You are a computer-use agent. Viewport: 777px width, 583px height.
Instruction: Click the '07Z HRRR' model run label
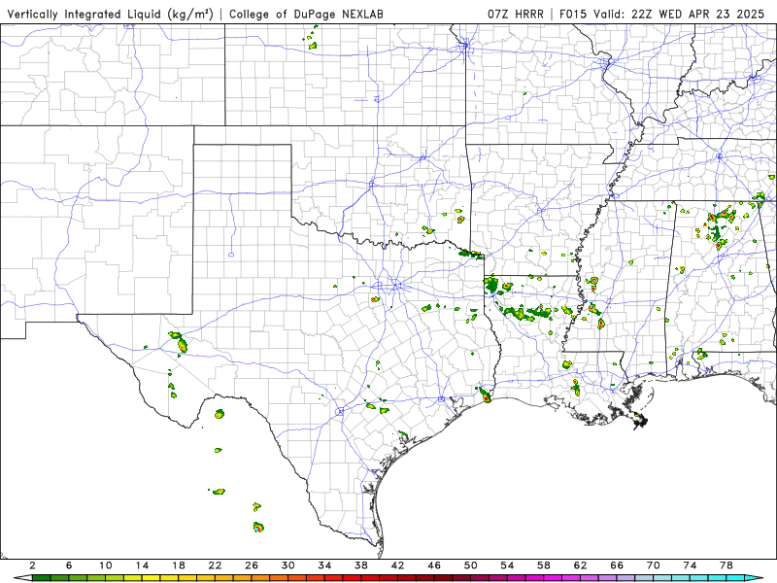516,15
